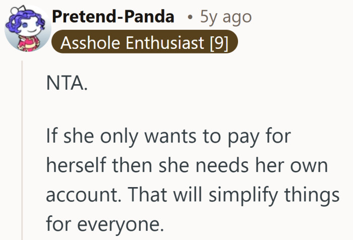Open the Pretend-Panda username profile link
The width and height of the screenshot is (353, 240).
(113, 18)
